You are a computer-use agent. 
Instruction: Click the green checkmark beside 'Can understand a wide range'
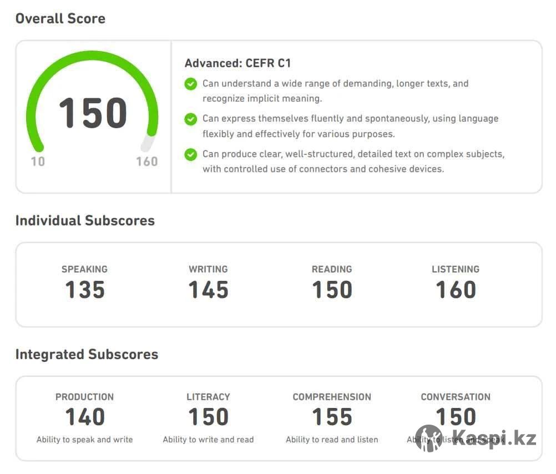(190, 84)
